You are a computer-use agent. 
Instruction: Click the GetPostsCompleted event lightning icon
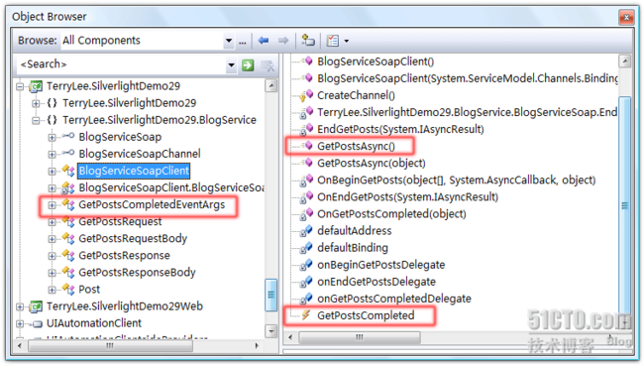[306, 315]
